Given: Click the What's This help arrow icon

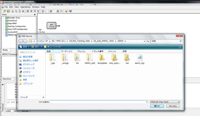Looking at the screenshot, I should [70, 11].
